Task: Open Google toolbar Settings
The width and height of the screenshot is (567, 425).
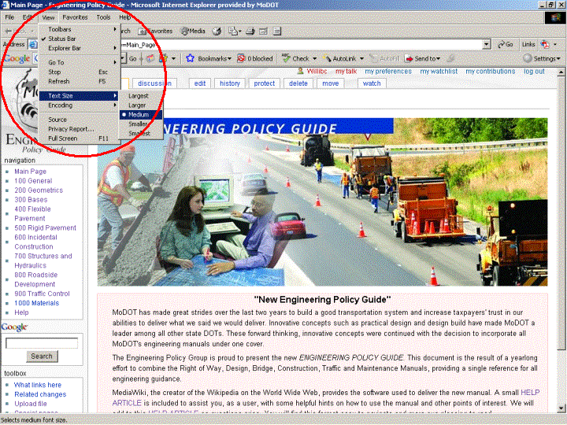Action: [542, 58]
